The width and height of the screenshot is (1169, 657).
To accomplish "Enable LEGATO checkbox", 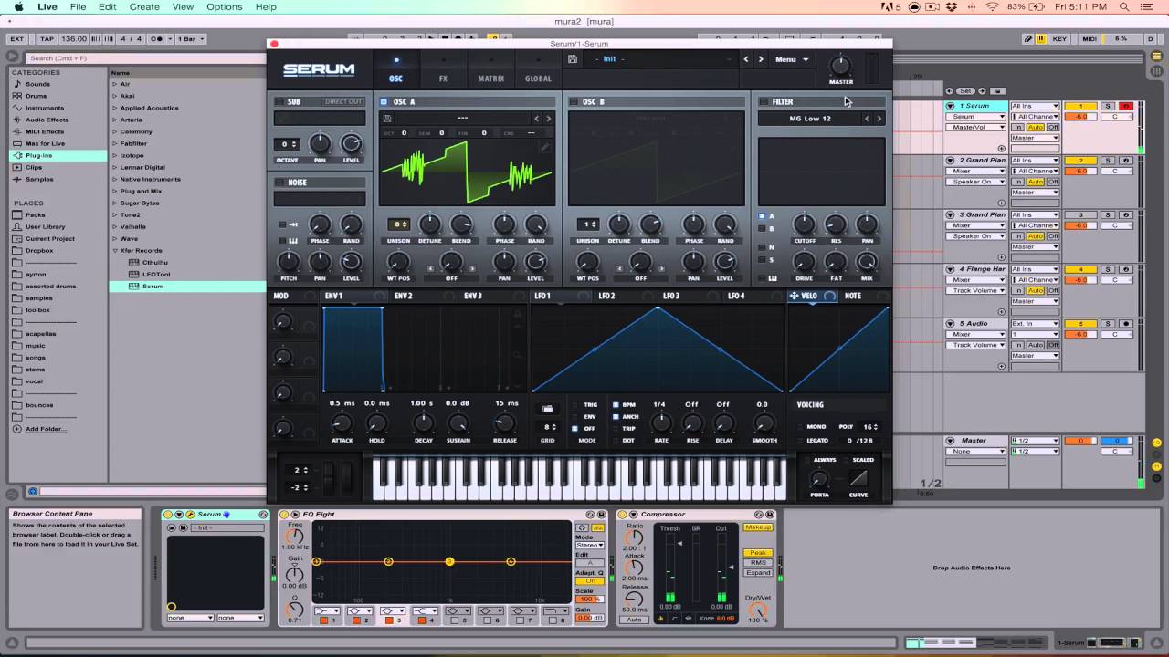I will pos(800,441).
